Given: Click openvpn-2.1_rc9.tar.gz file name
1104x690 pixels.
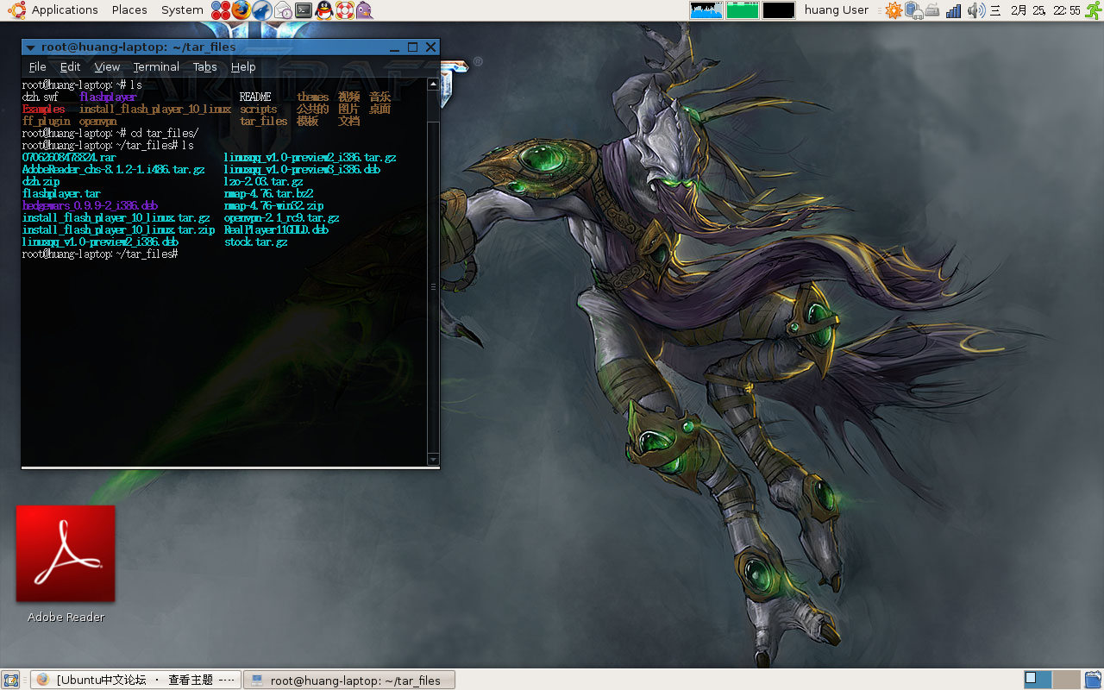Looking at the screenshot, I should click(281, 218).
